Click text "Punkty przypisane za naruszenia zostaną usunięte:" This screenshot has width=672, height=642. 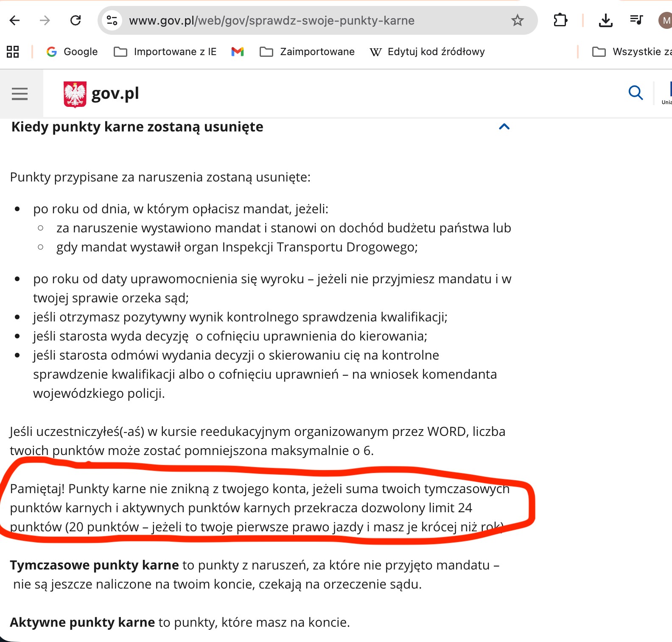(x=160, y=177)
